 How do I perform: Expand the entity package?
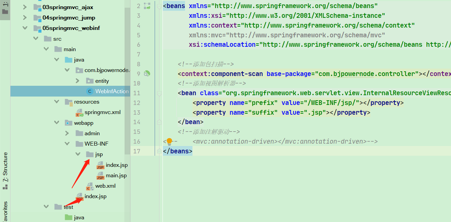click(78, 81)
